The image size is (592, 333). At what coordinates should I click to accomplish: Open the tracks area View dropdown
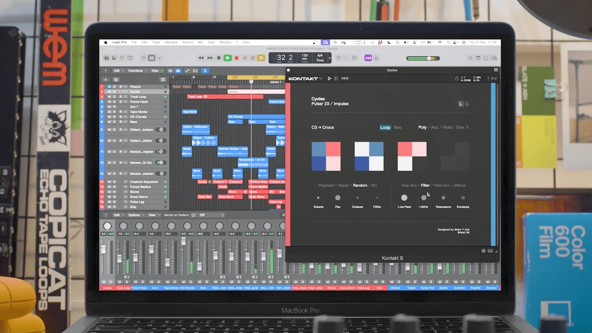[156, 71]
